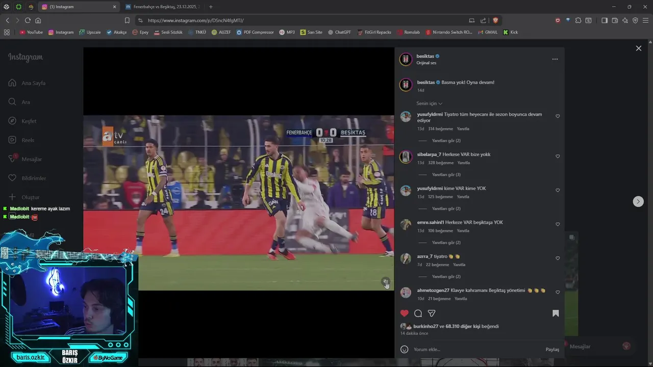Like the Beşiktaş post with heart icon
Screen dimensions: 653x367
[405, 313]
